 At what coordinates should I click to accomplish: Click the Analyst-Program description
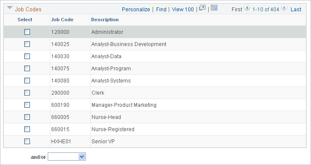tap(111, 69)
